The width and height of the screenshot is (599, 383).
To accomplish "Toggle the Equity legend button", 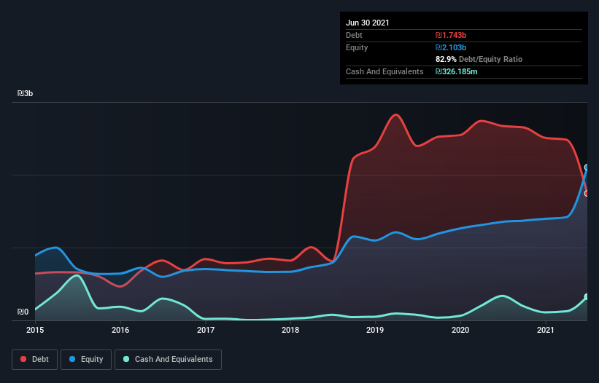I will (86, 360).
